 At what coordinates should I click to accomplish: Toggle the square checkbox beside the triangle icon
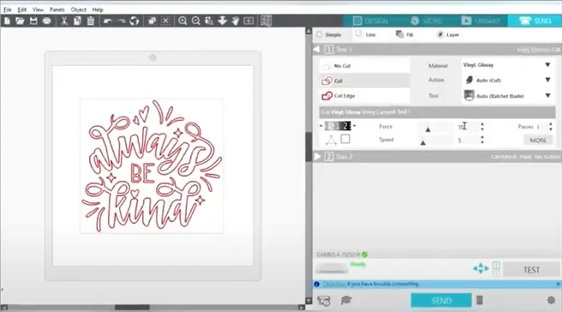coord(345,139)
